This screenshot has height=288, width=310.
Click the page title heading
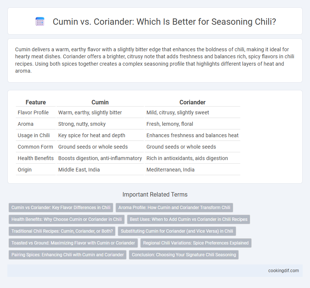164,22
